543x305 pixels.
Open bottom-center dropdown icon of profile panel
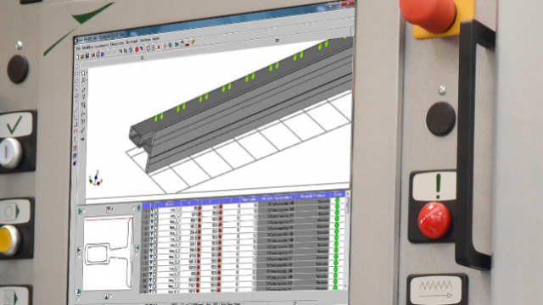[108, 297]
